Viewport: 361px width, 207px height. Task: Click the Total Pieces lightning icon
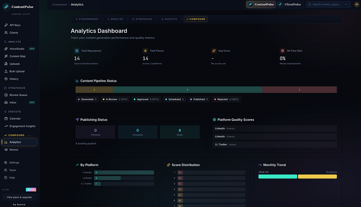pyautogui.click(x=145, y=51)
